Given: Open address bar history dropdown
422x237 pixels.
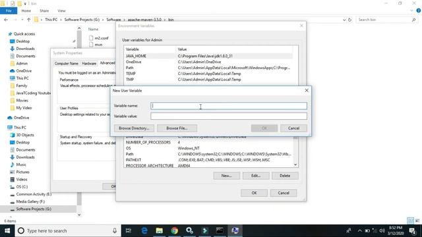Looking at the screenshot, I should click(344, 20).
